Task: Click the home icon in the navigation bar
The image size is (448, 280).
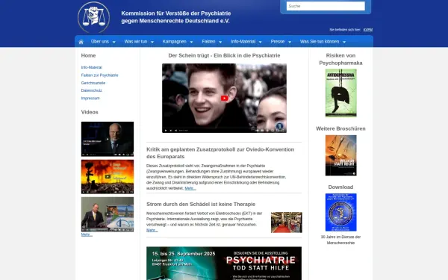Action: (81, 42)
